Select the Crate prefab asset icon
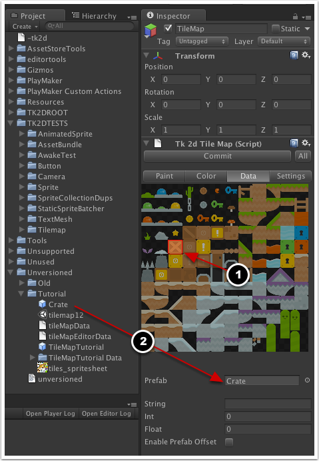This screenshot has width=319, height=461. (x=43, y=304)
